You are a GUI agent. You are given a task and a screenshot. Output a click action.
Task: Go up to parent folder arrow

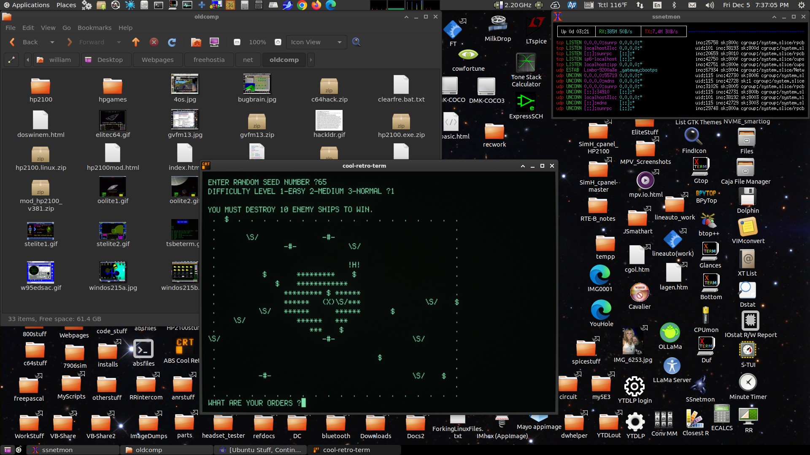[x=135, y=42]
